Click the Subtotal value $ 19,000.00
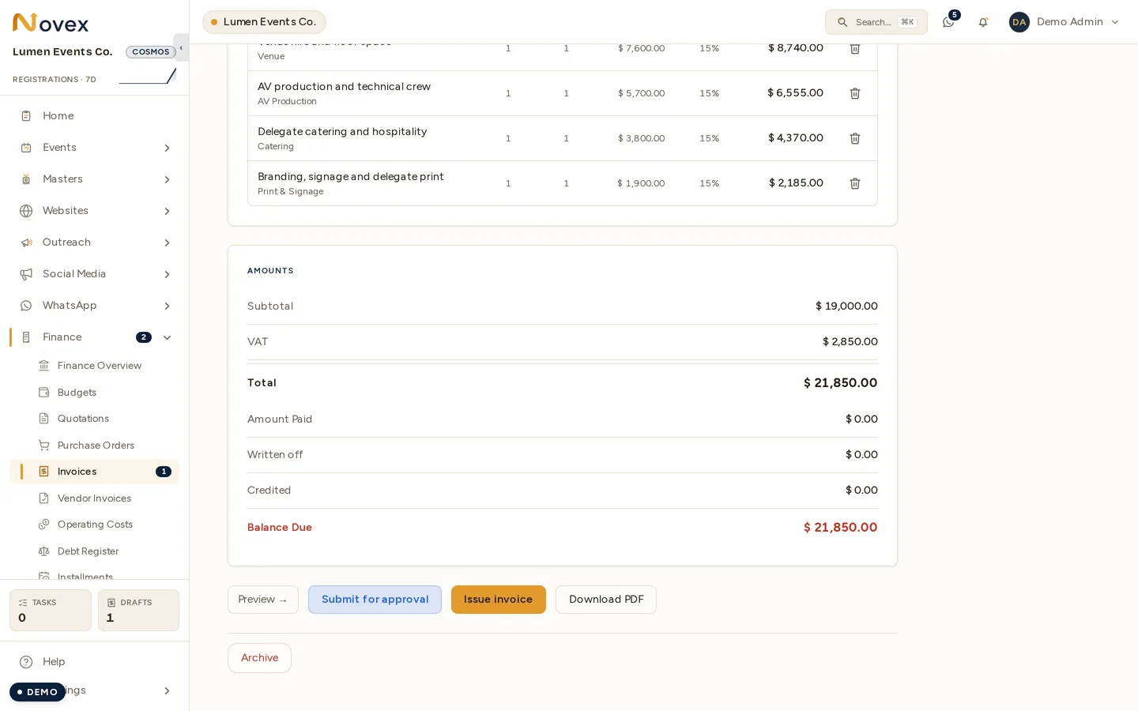The width and height of the screenshot is (1138, 711). (x=846, y=307)
